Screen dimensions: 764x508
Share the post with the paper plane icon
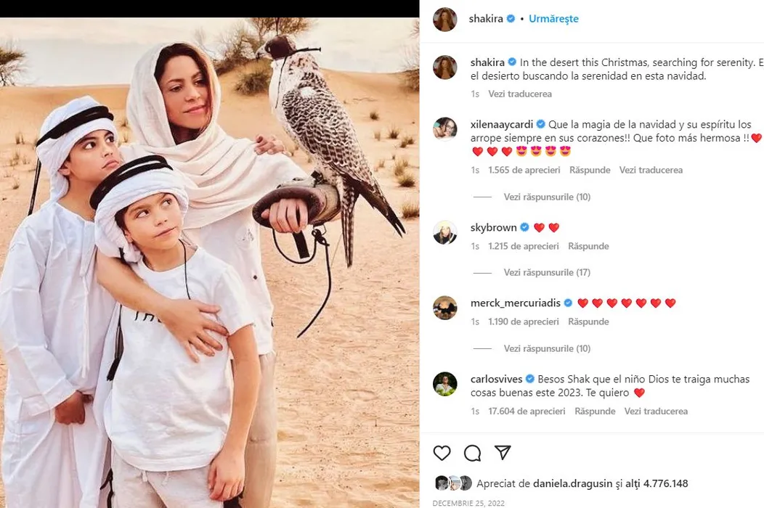pyautogui.click(x=503, y=452)
